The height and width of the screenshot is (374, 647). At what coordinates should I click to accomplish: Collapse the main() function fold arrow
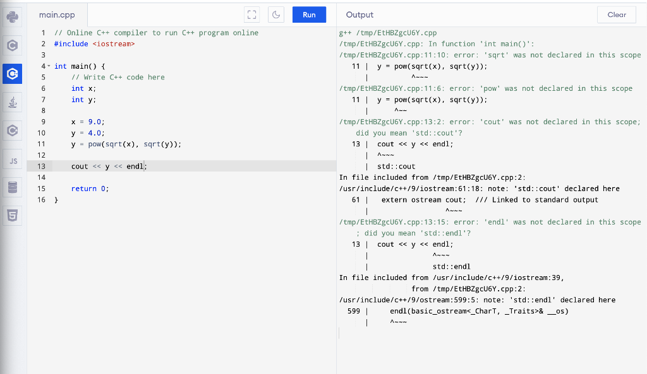click(49, 66)
